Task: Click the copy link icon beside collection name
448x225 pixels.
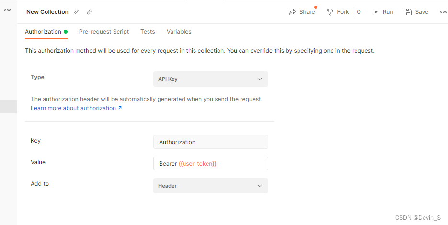Action: [x=90, y=12]
